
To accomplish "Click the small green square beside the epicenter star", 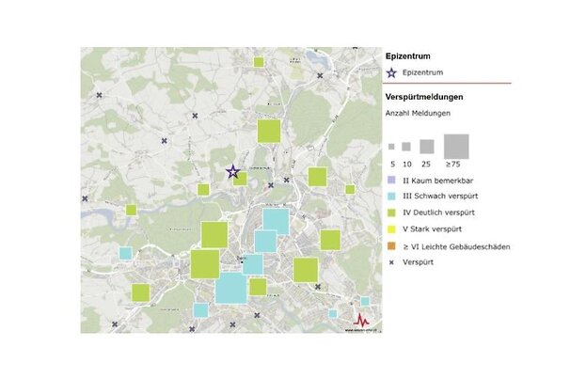I will click(x=241, y=178).
